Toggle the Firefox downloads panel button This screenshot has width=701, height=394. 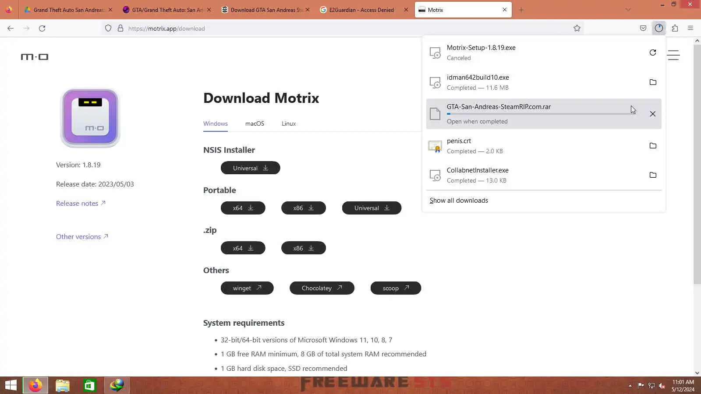pos(659,28)
